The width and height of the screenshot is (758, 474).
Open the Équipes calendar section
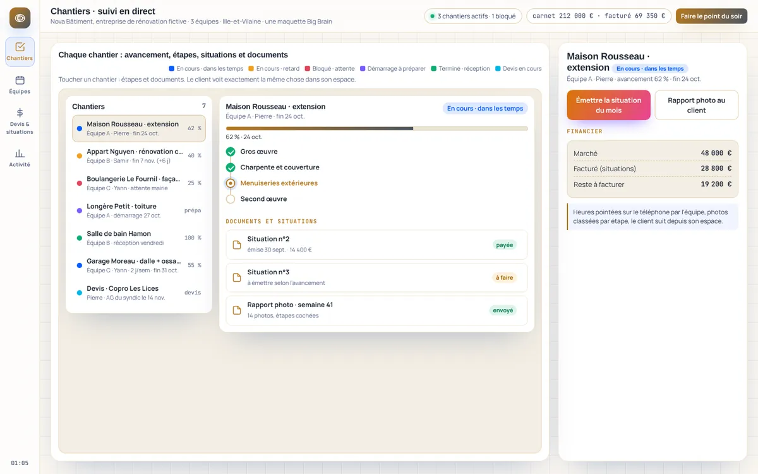pos(20,85)
